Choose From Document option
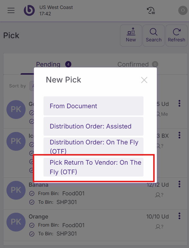Screen dimensions: 189x248 [x=93, y=106]
